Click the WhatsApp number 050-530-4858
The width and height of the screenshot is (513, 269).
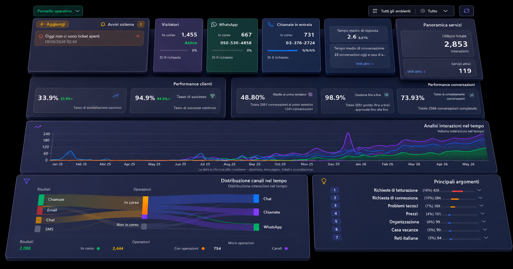[x=236, y=43]
